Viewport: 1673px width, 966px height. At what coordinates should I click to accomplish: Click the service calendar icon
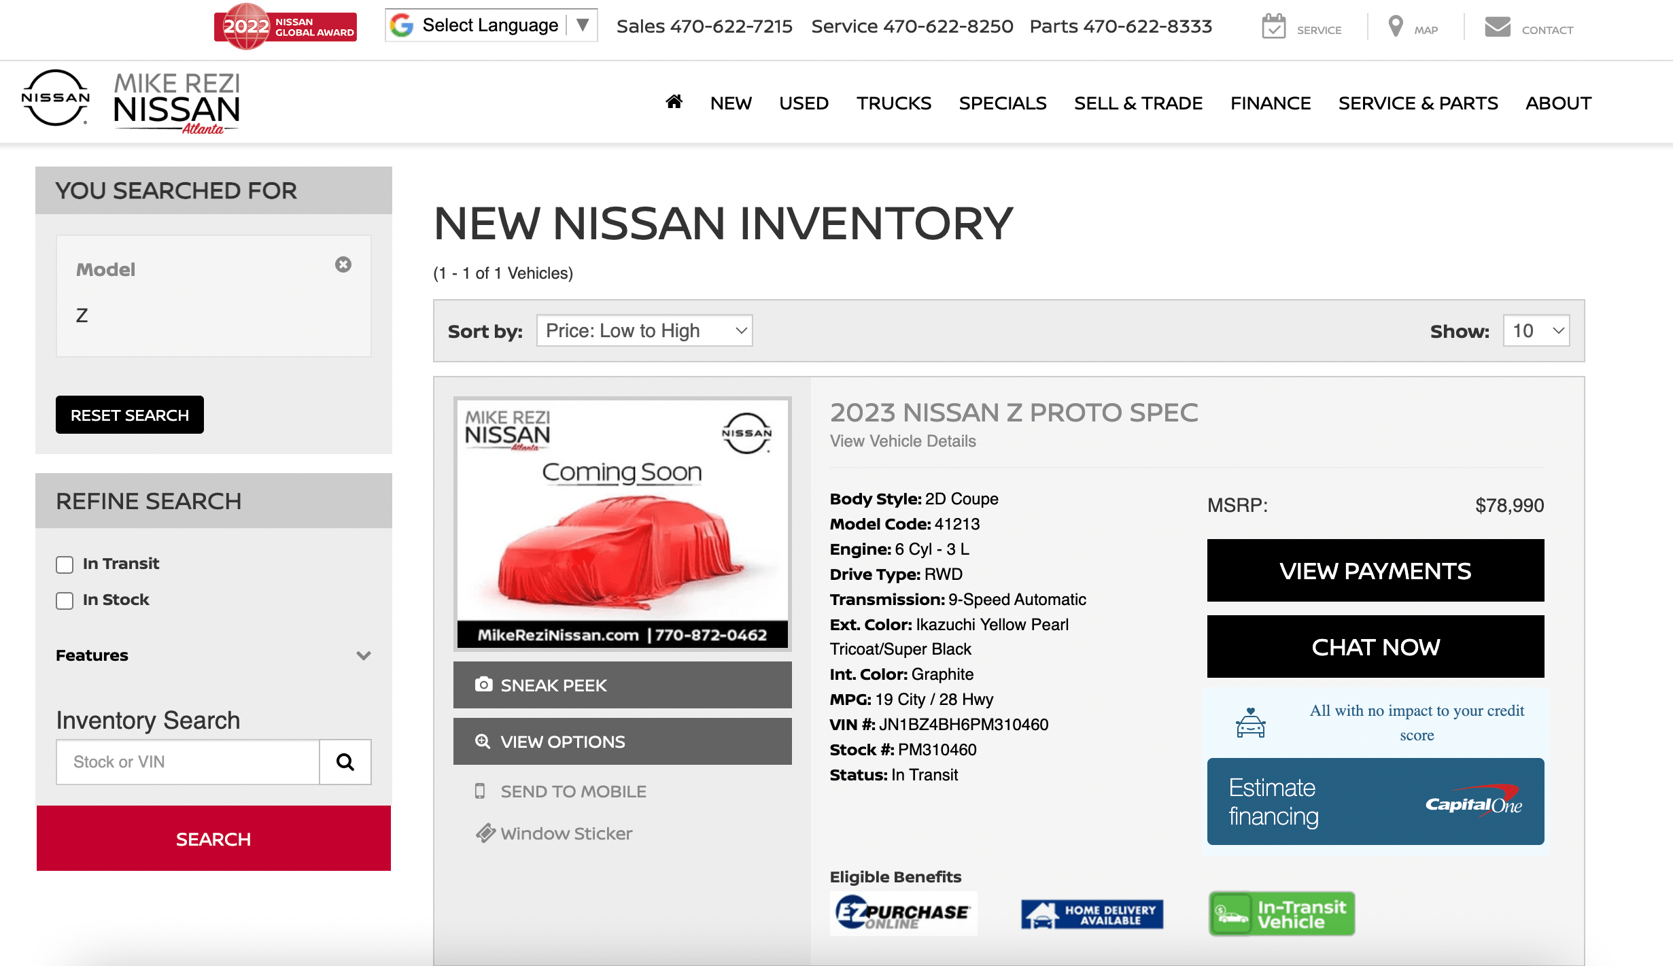[x=1273, y=27]
